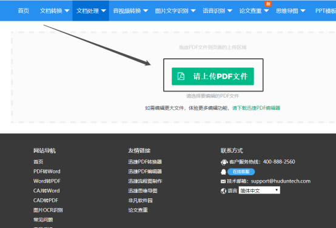Open the PPT模板 nav item
Screen dimensions: 336x228
pyautogui.click(x=326, y=11)
